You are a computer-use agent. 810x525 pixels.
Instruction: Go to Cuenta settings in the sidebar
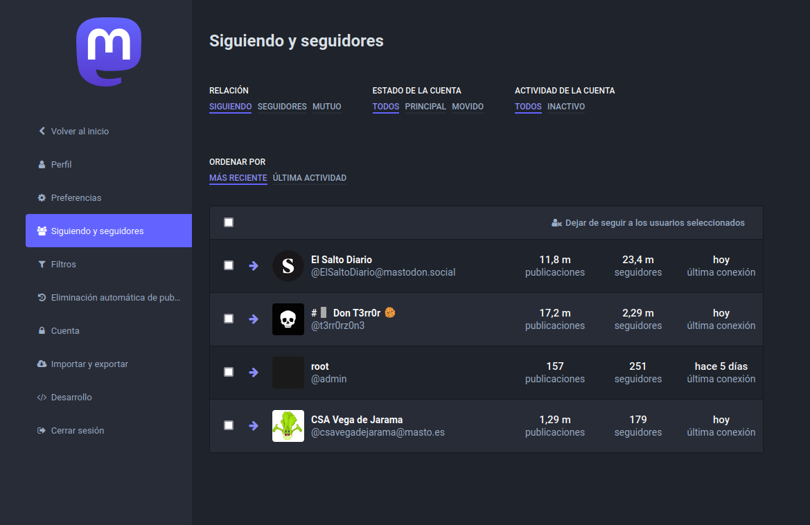(65, 330)
